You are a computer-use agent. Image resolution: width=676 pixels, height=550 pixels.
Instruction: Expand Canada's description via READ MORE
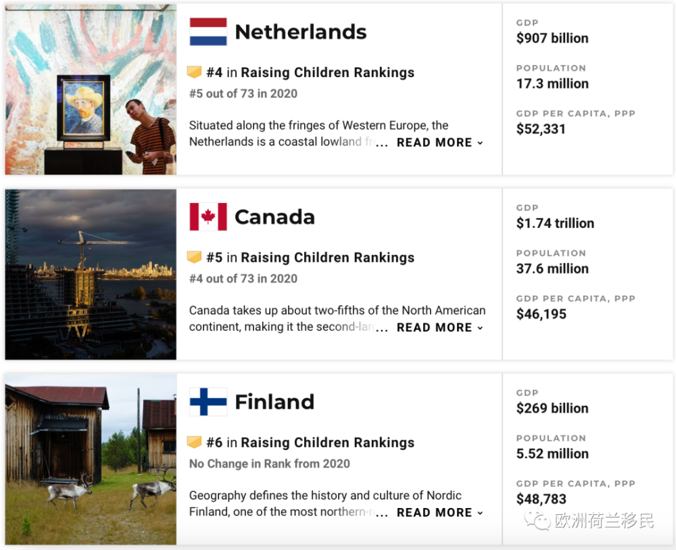pos(439,327)
